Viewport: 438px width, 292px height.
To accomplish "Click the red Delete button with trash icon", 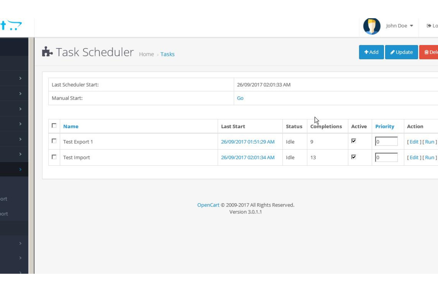I will tap(430, 52).
